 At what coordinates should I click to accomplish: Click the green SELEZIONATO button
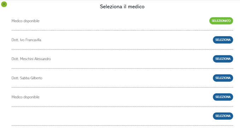(221, 21)
